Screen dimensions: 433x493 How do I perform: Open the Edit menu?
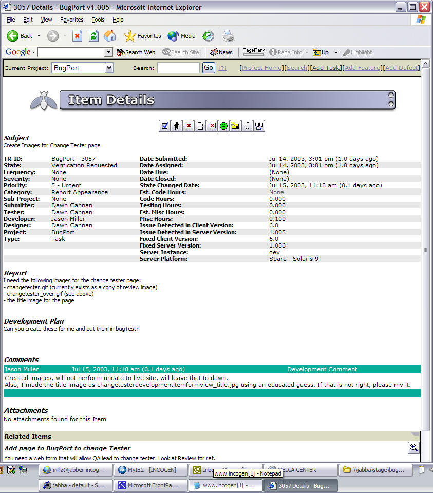pyautogui.click(x=28, y=20)
